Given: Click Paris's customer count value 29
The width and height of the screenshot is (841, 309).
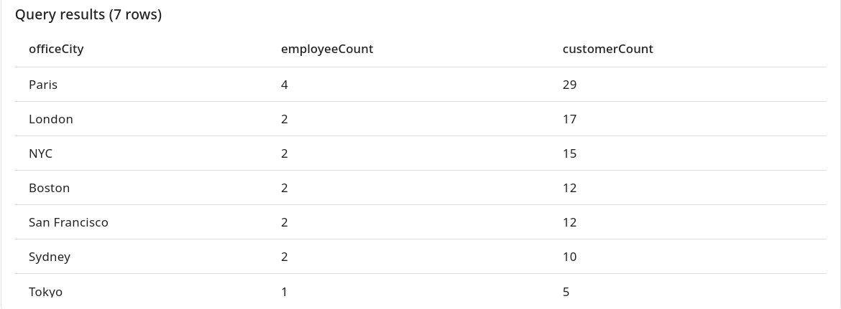Looking at the screenshot, I should pyautogui.click(x=570, y=85).
